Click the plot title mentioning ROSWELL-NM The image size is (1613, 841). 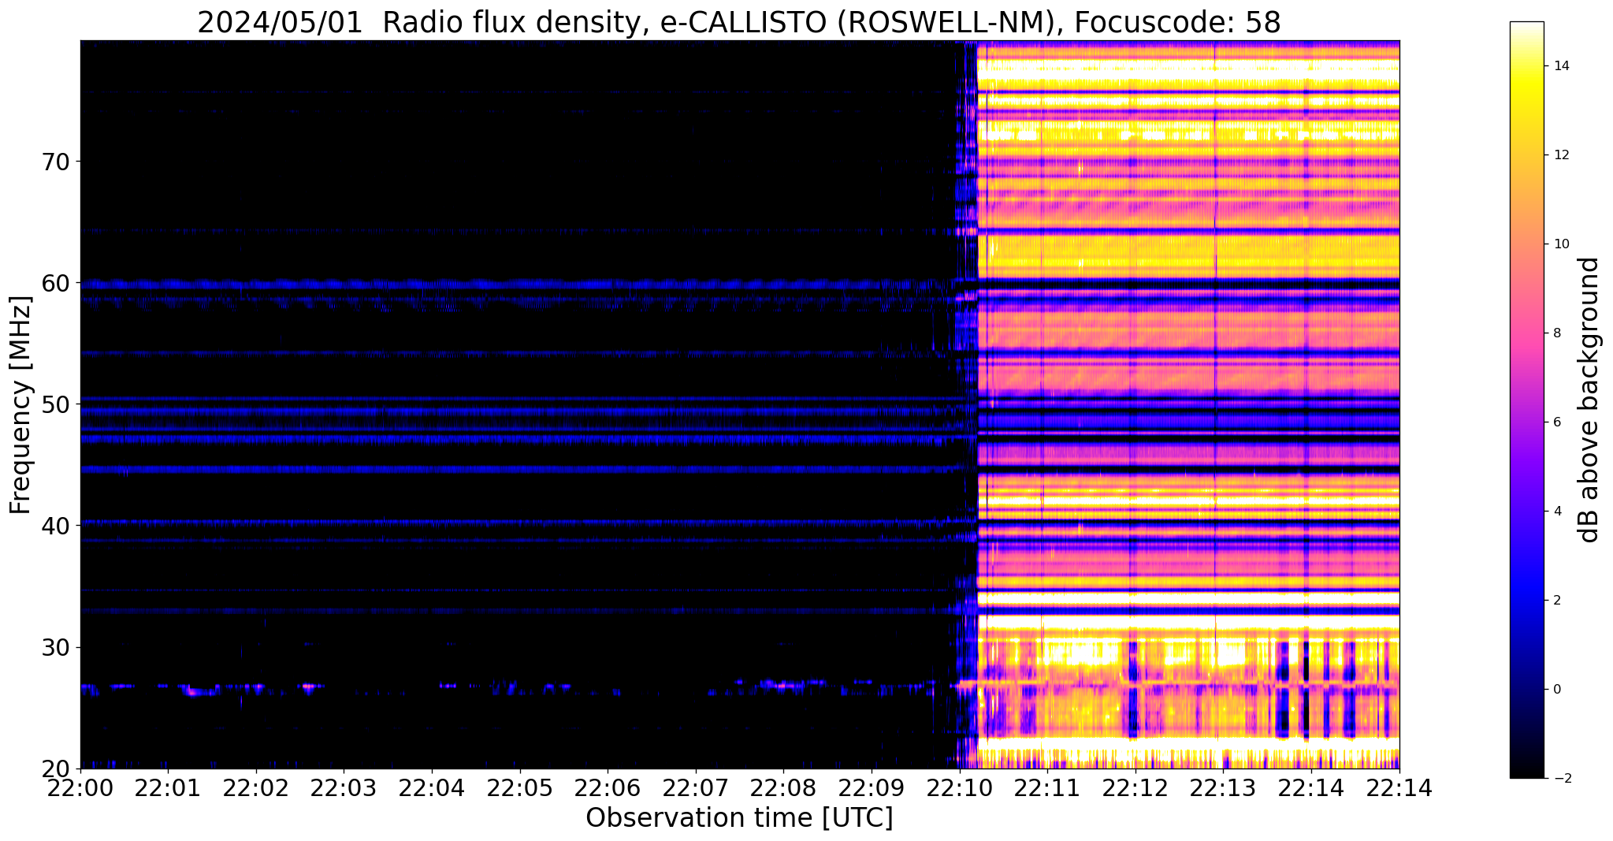(x=739, y=22)
